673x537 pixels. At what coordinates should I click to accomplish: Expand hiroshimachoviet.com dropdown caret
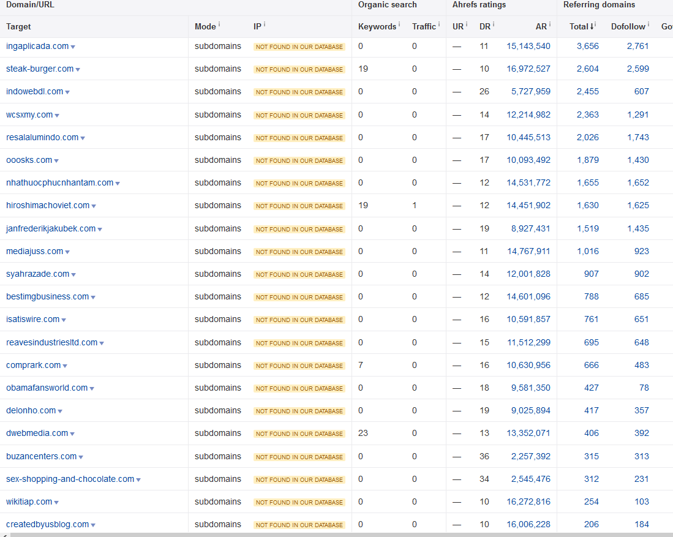pos(94,206)
